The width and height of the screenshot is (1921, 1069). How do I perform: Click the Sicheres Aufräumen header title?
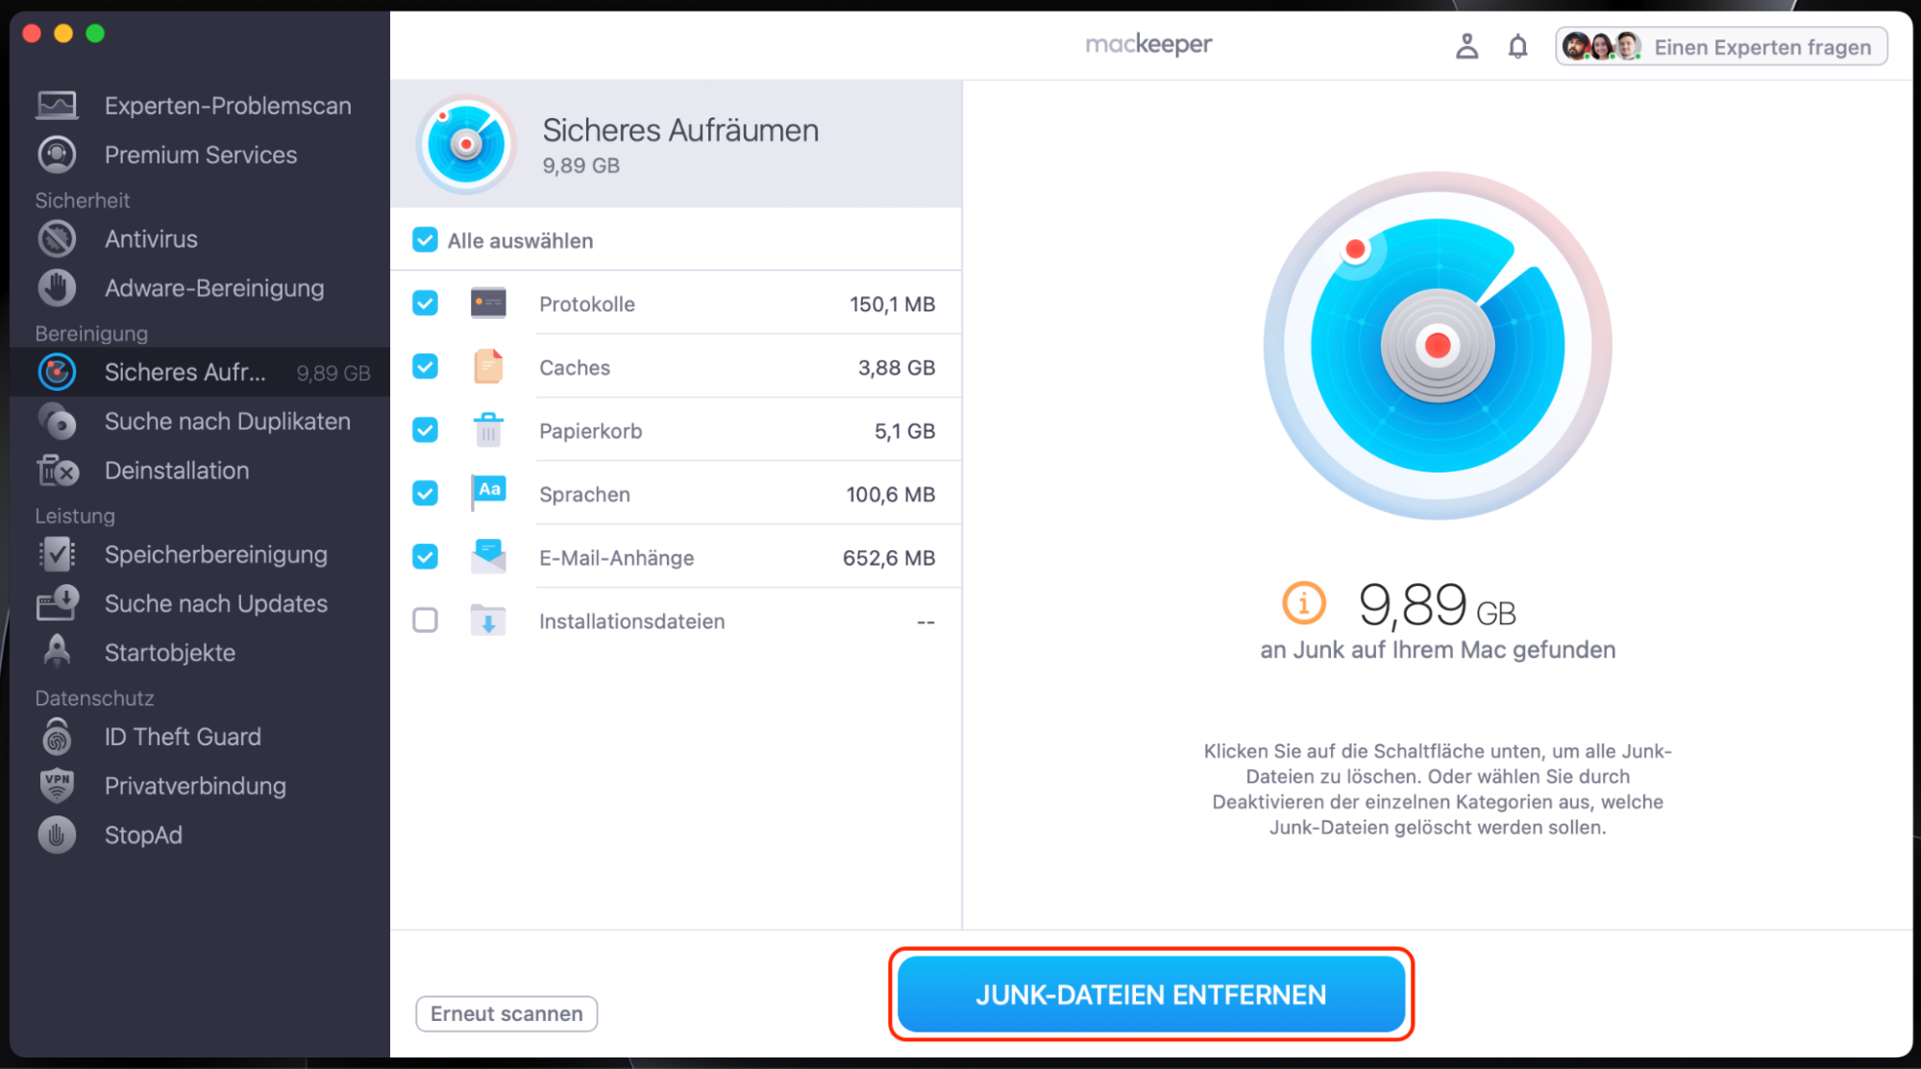(x=680, y=130)
